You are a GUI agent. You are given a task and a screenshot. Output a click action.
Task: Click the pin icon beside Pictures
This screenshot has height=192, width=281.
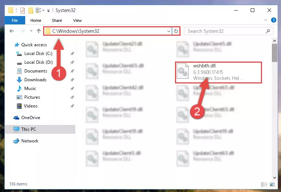click(x=72, y=97)
